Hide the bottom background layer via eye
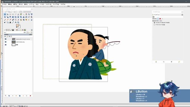Image resolution: width=190 pixels, height=107 pixels. coord(6,45)
